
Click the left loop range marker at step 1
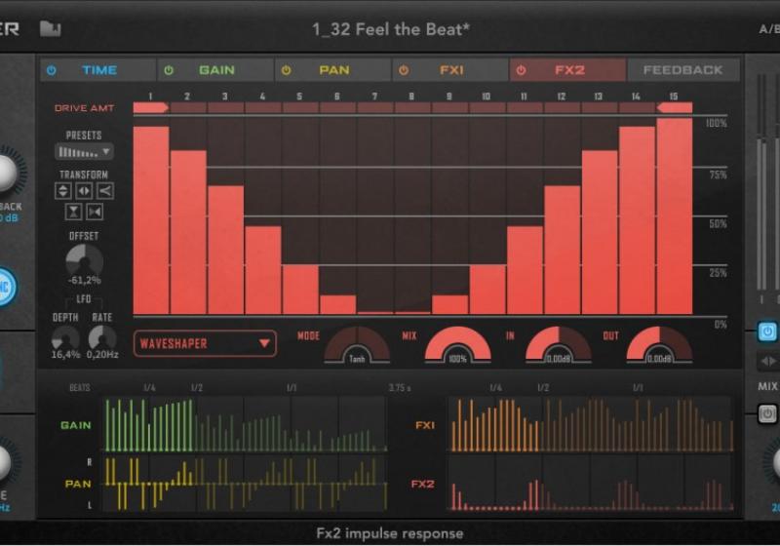tap(151, 107)
